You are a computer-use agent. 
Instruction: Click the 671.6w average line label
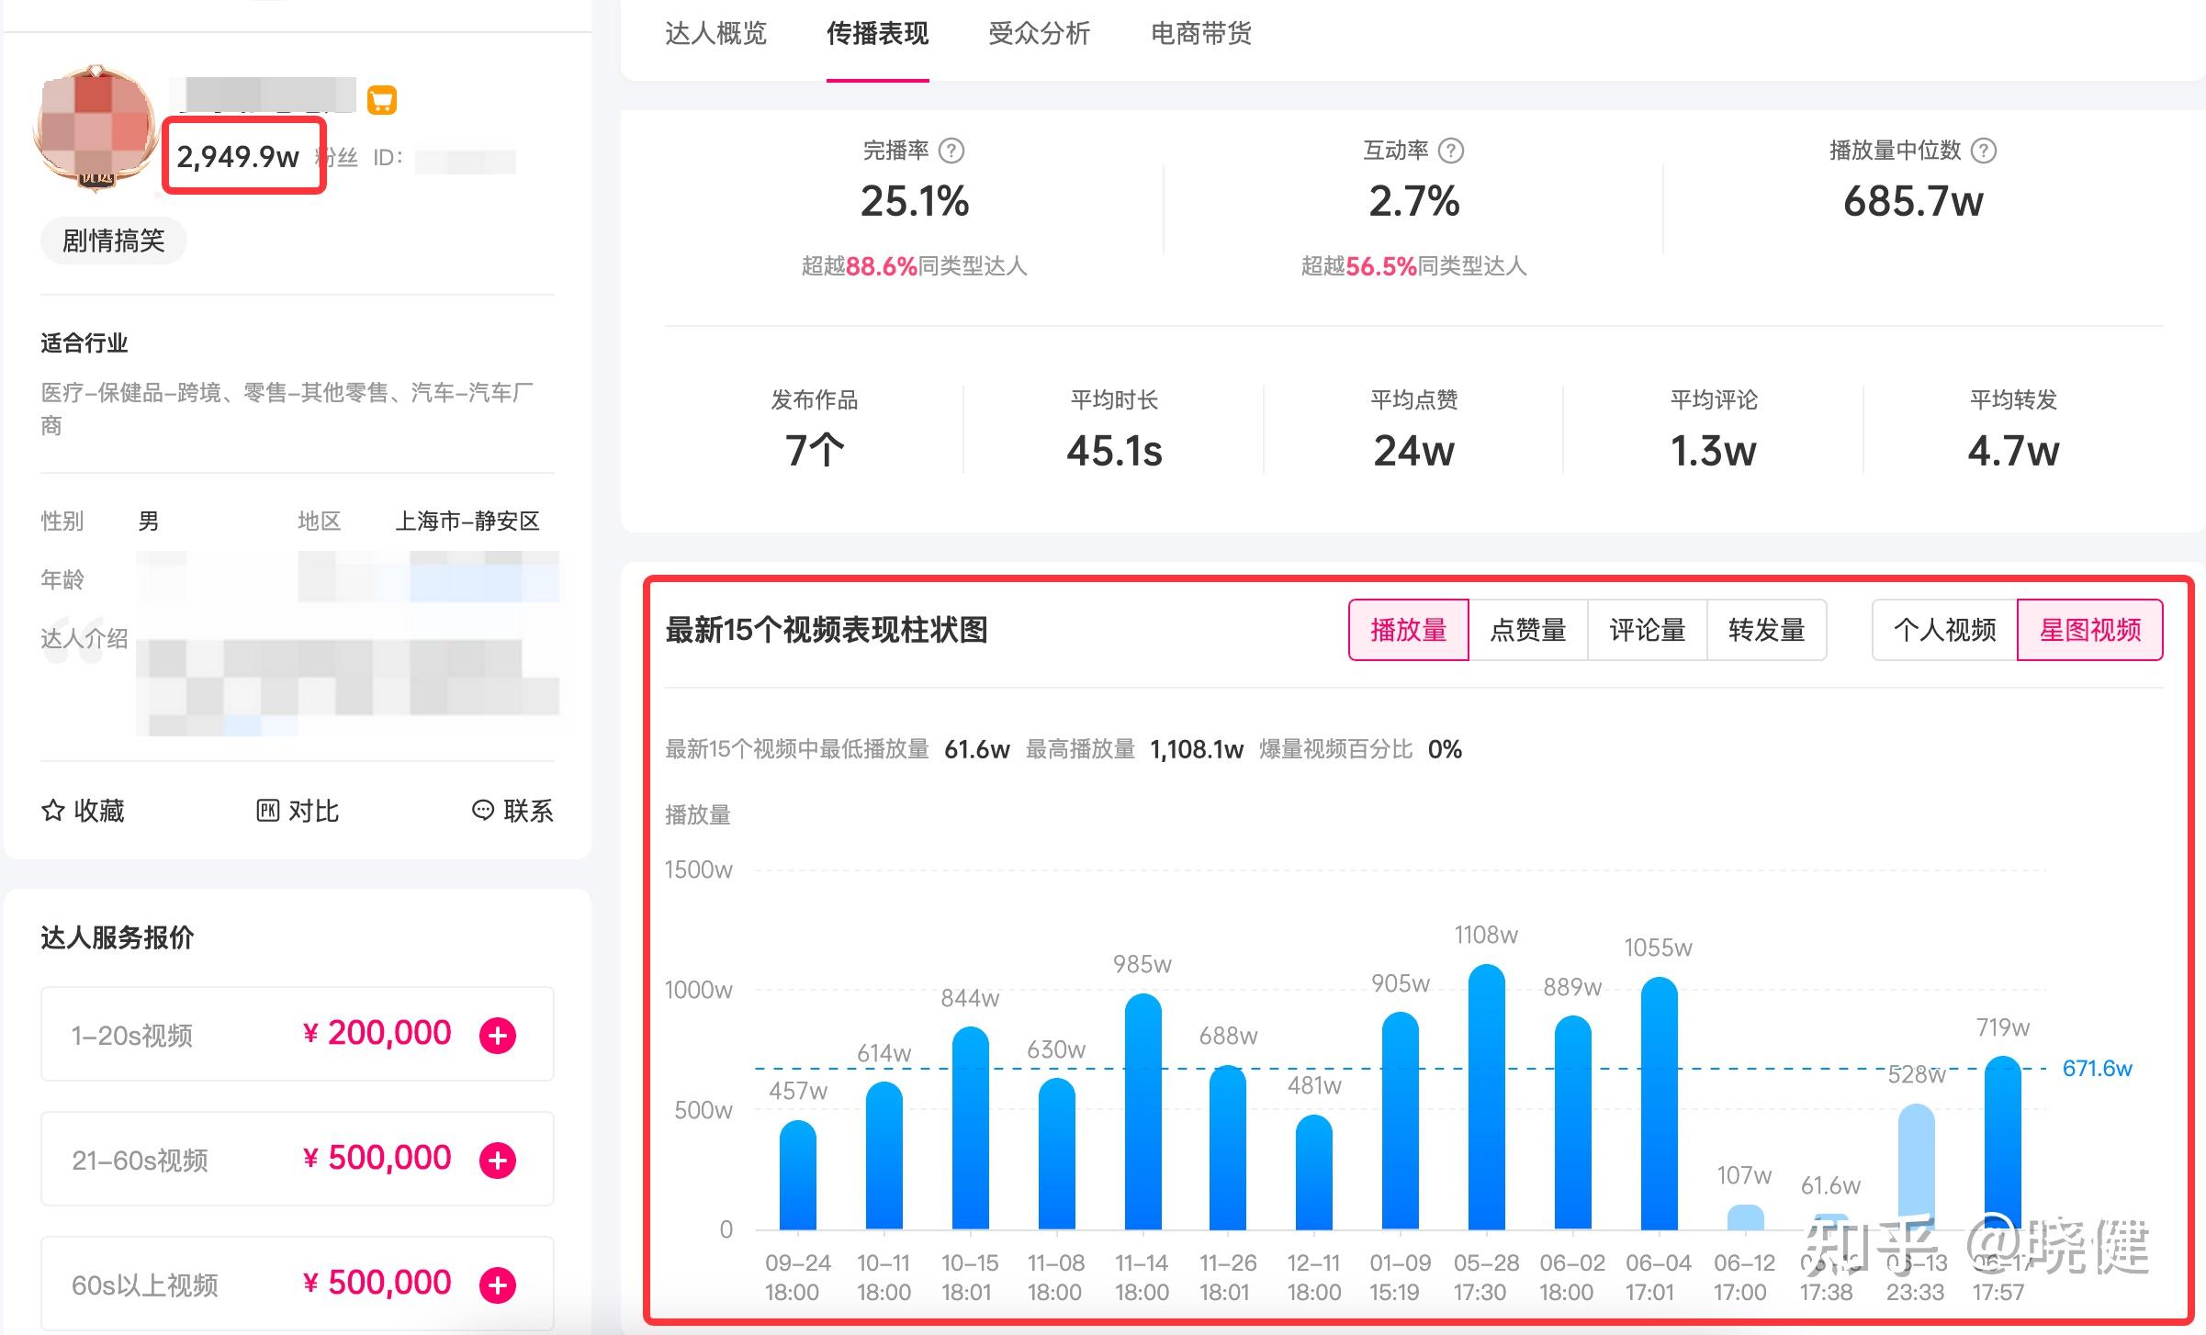[2098, 1068]
